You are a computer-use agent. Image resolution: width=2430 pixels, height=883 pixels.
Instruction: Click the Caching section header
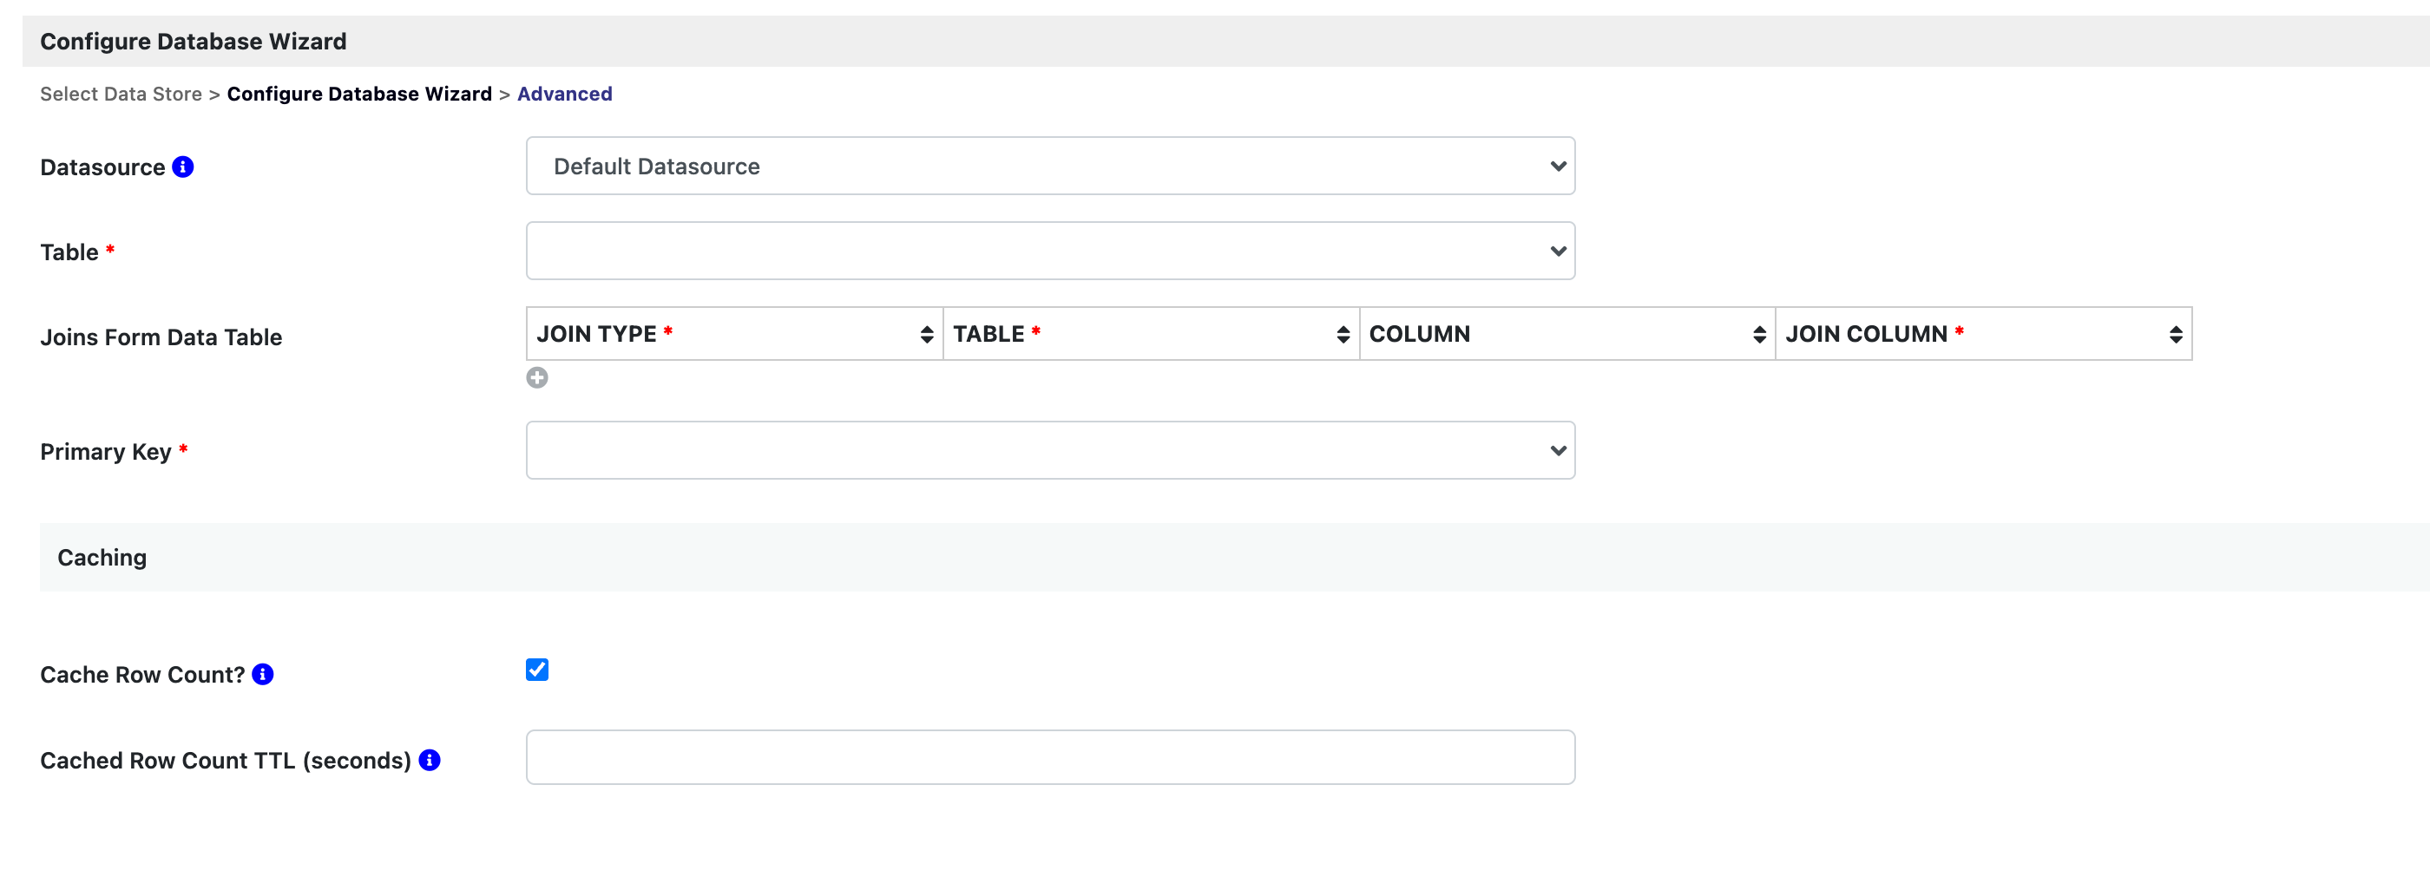(102, 558)
